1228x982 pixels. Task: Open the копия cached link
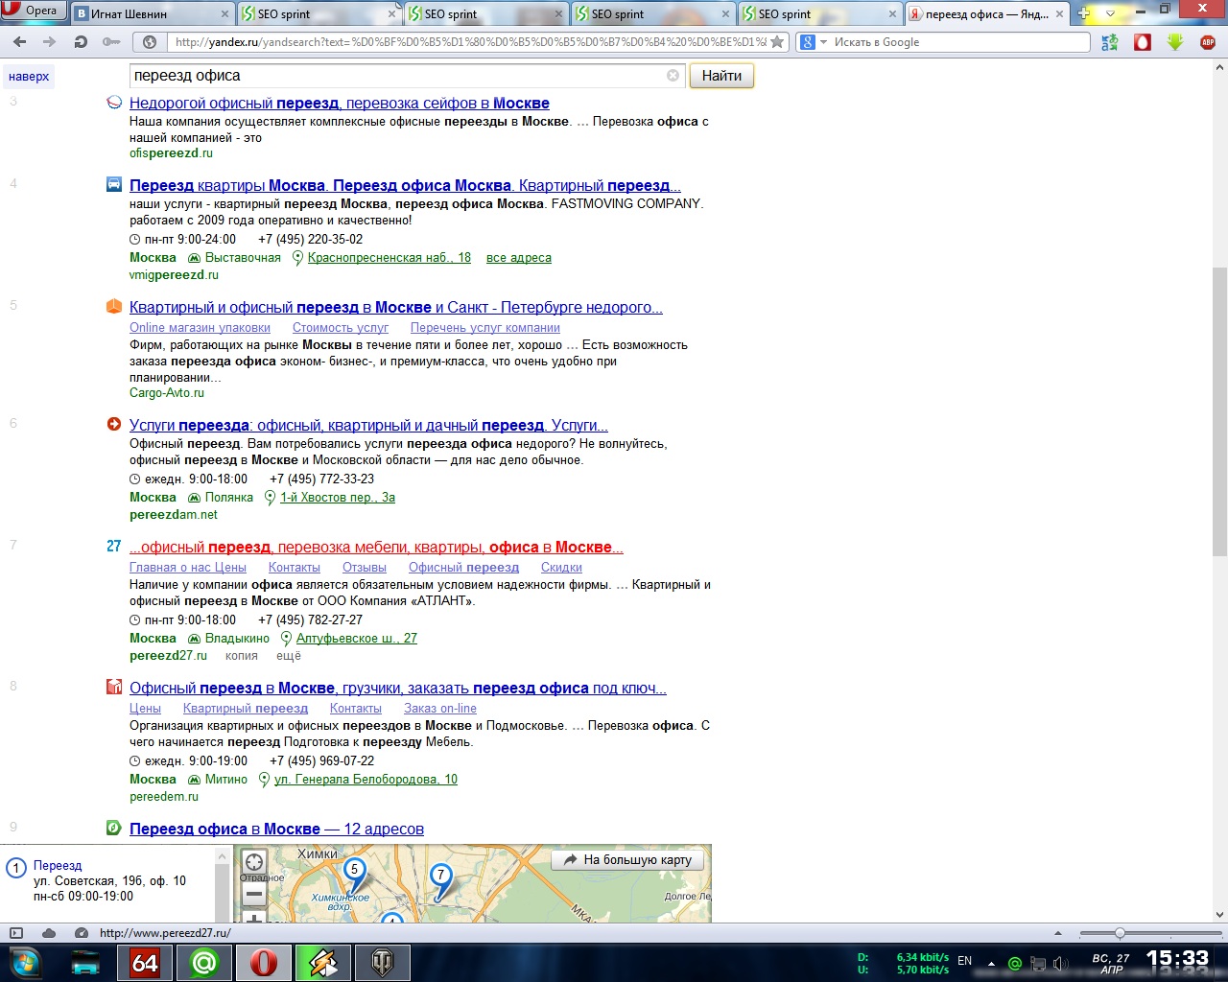[x=242, y=656]
